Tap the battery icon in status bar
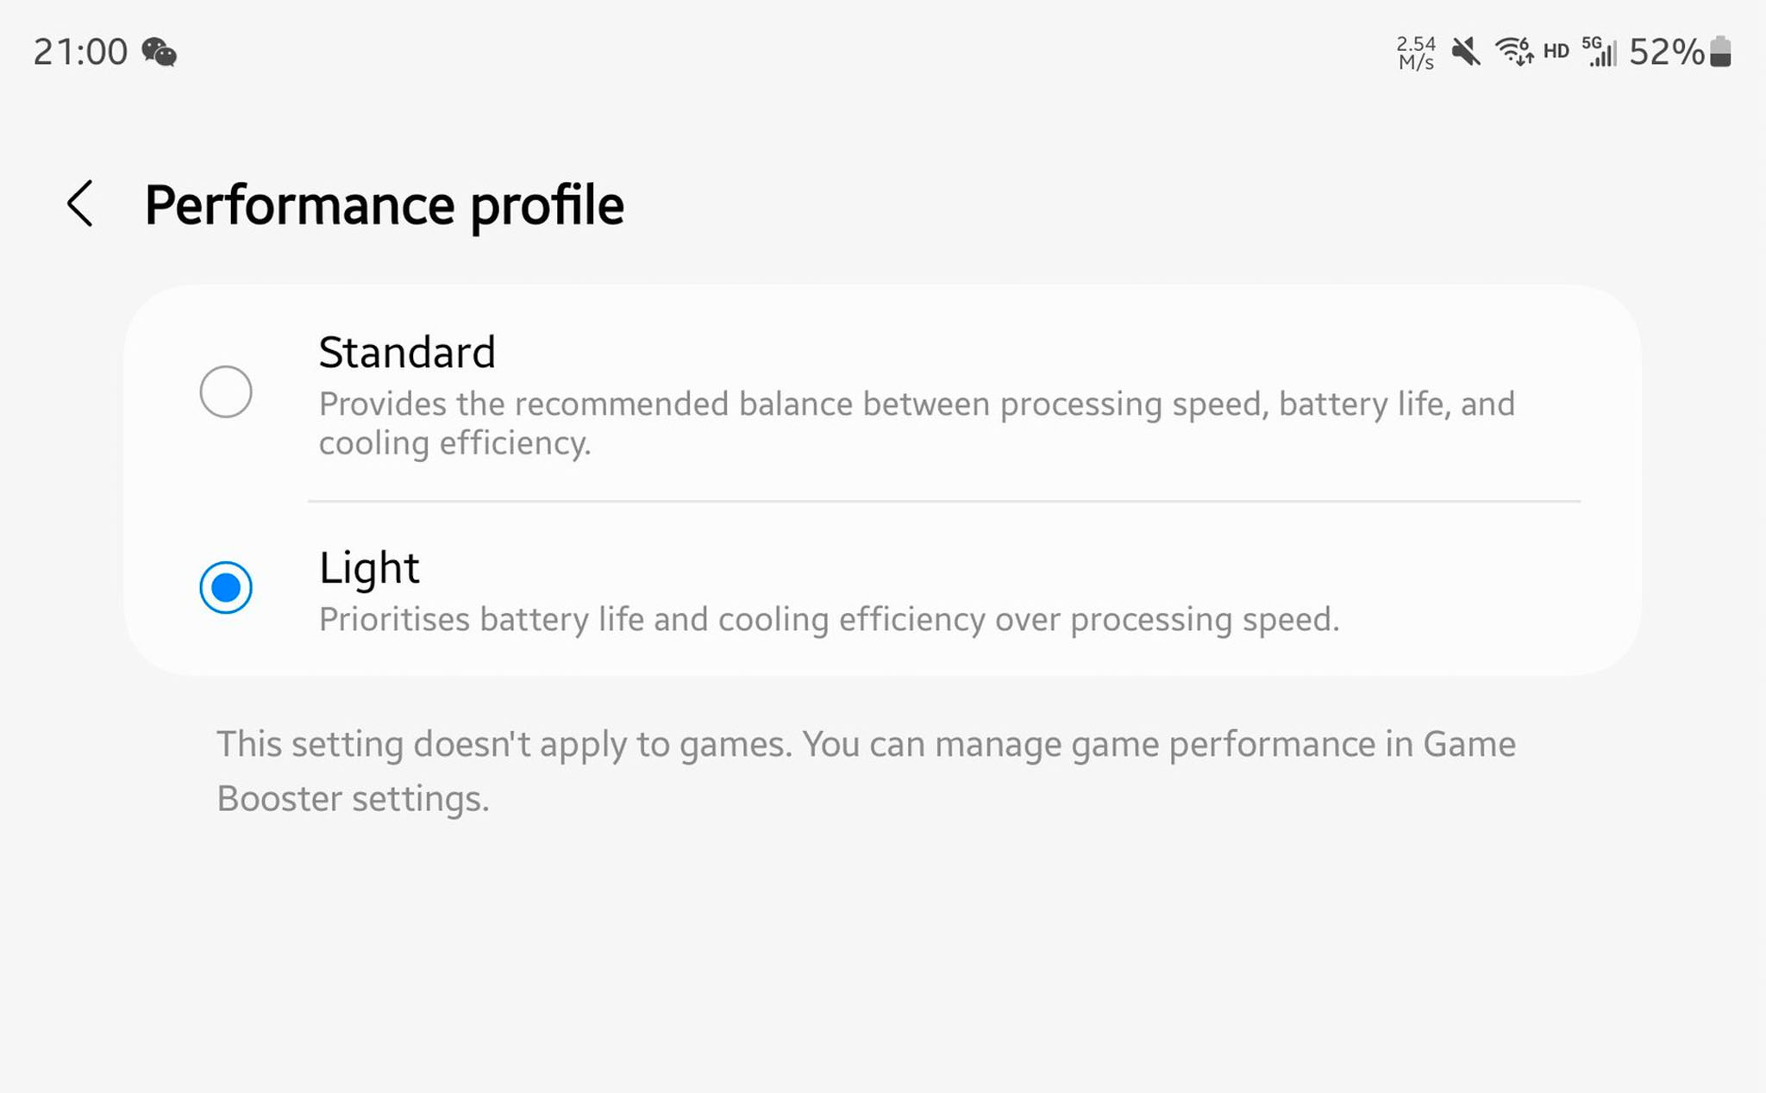Screen dimensions: 1766x1093 tap(1720, 52)
